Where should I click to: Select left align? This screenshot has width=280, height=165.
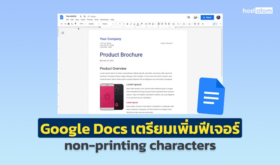click(159, 24)
